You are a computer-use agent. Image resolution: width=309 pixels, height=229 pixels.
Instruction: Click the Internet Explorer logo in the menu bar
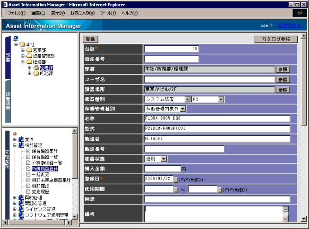301,13
